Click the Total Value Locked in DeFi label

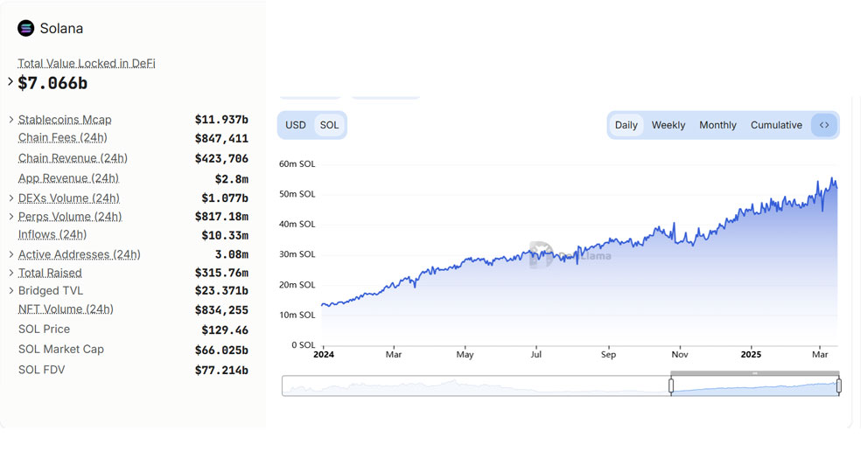point(87,63)
